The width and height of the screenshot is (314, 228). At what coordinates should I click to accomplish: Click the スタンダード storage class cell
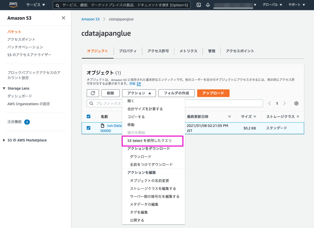tap(277, 128)
